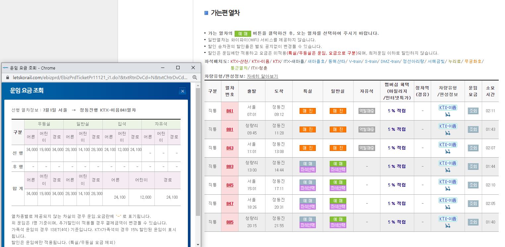The image size is (505, 247).
Task: Click the magnifier zoom icon in popup address bar
Action: [x=195, y=77]
